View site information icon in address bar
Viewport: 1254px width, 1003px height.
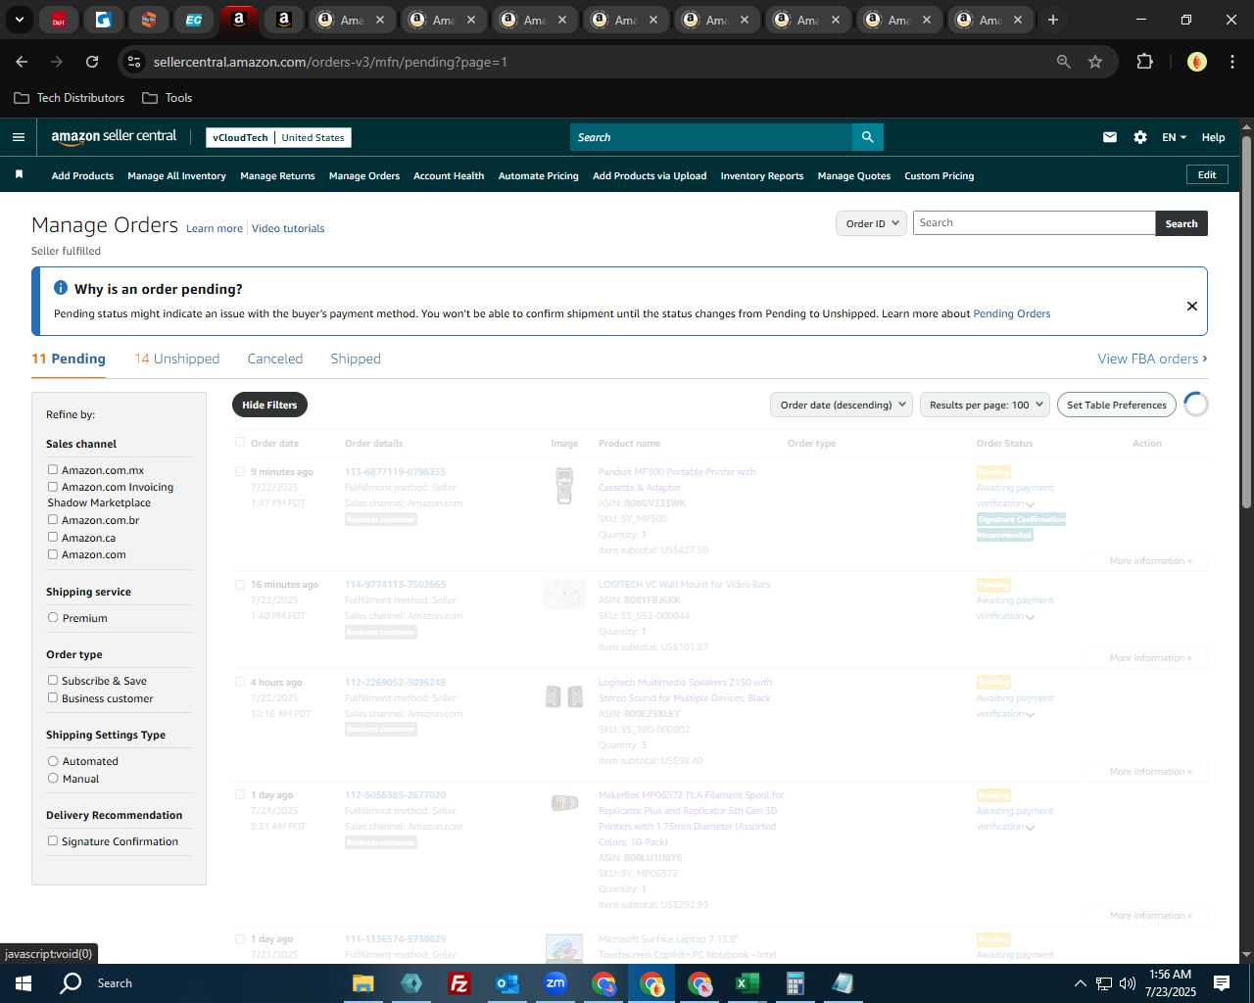pos(135,62)
